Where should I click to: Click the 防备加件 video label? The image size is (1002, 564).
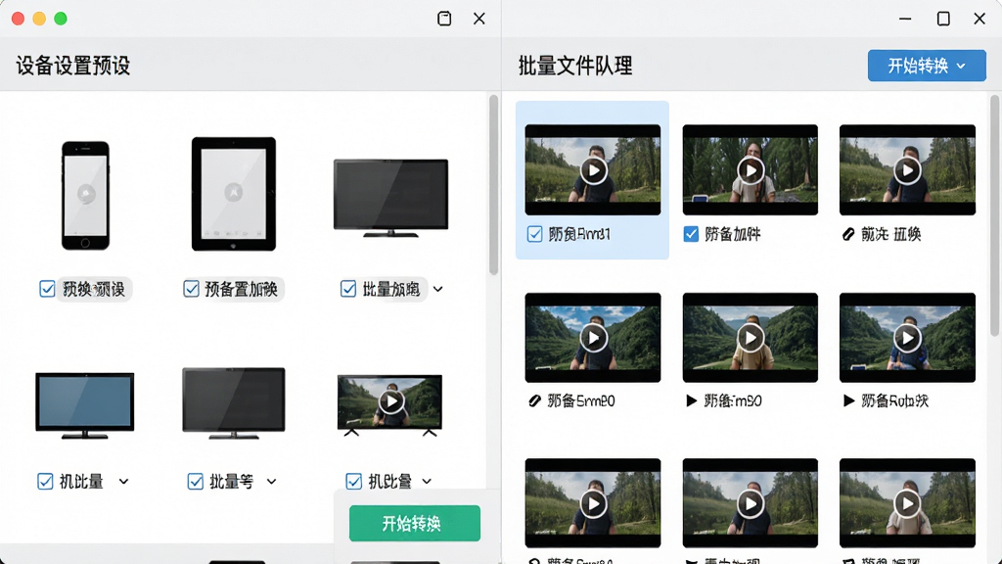pos(732,234)
